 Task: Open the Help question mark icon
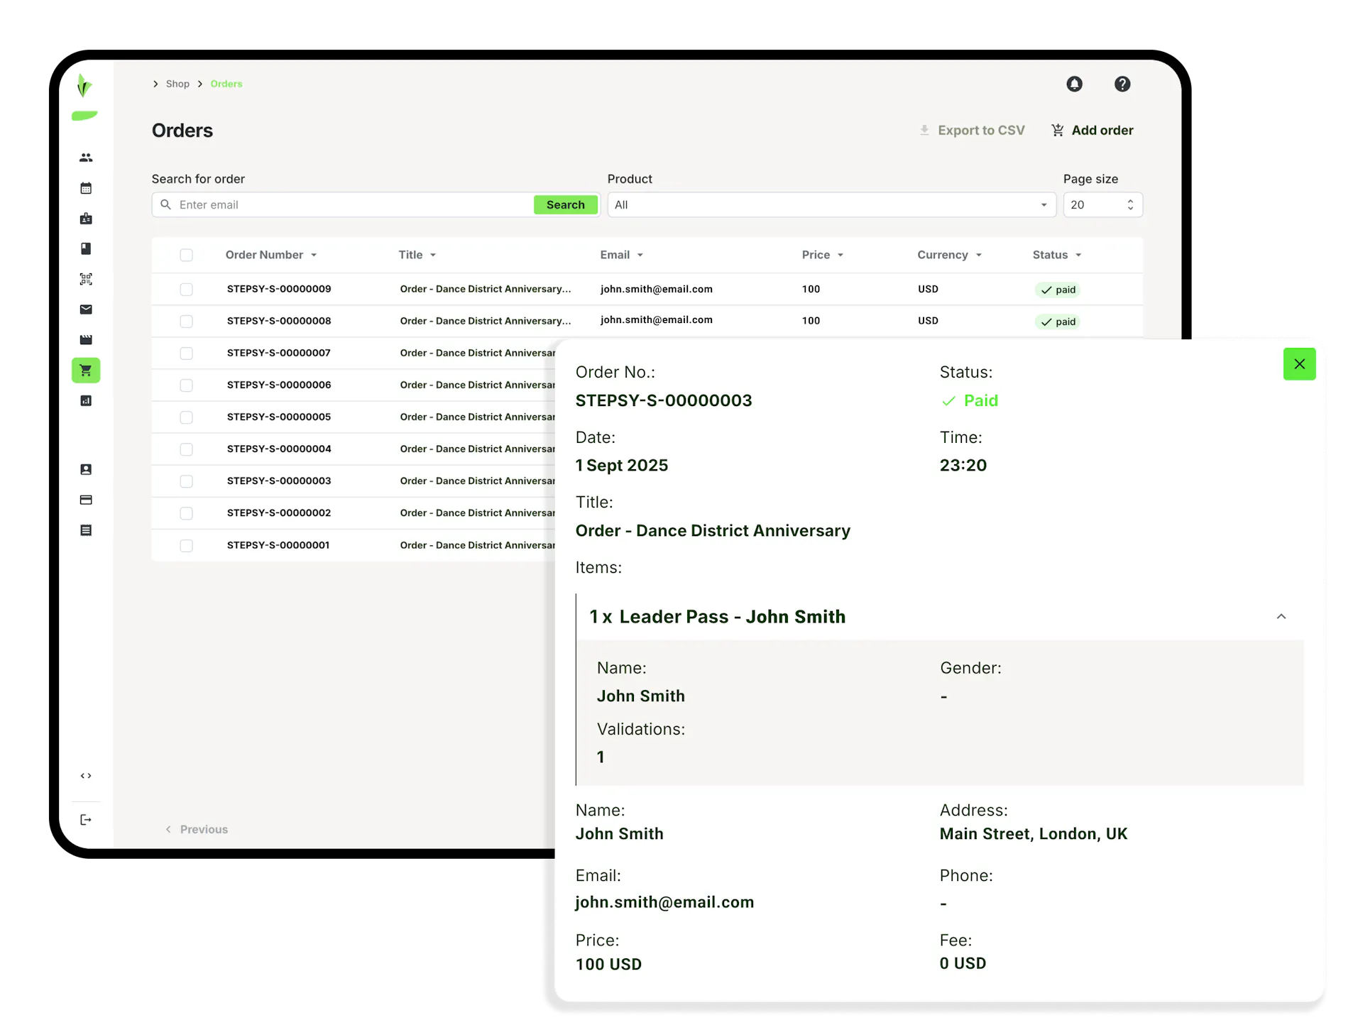pyautogui.click(x=1122, y=84)
